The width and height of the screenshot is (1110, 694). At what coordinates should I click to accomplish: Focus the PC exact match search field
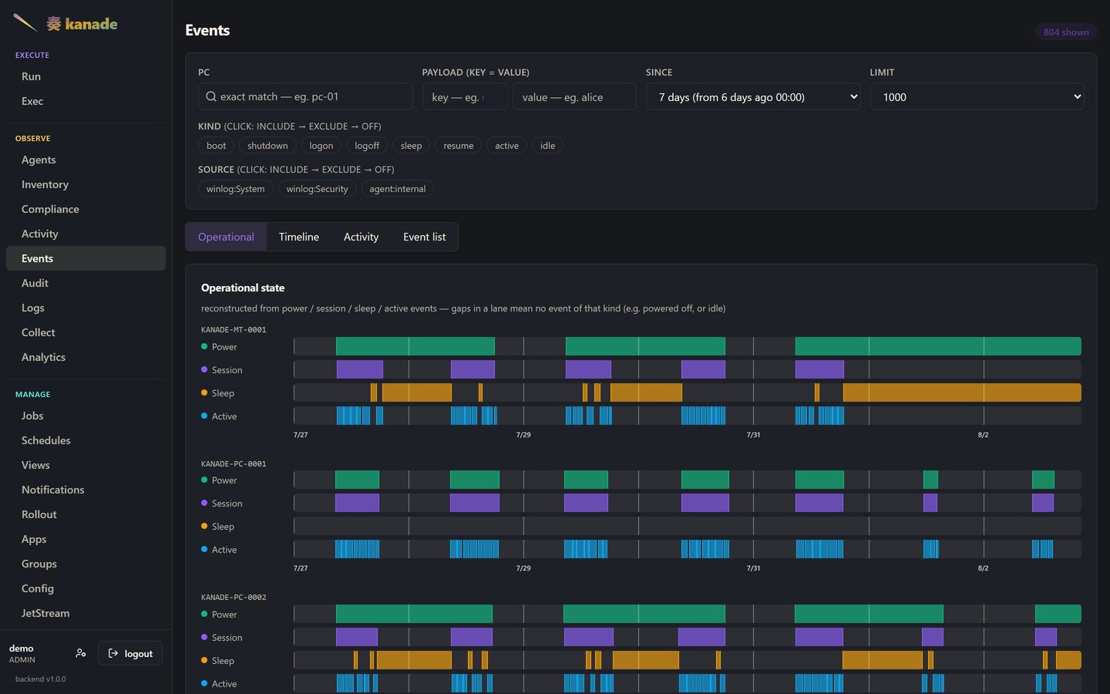(x=305, y=96)
